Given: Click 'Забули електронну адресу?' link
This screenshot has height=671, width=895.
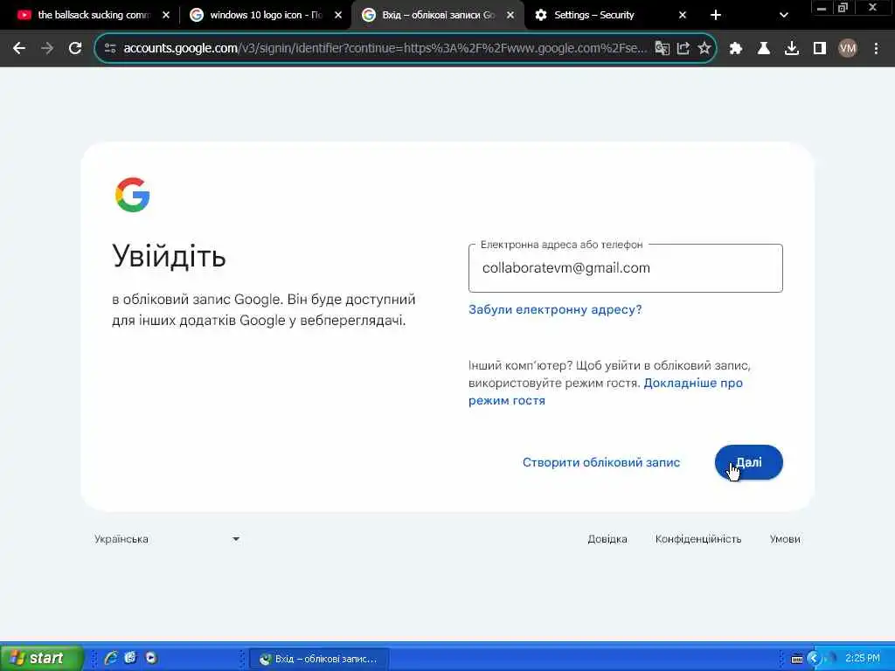Looking at the screenshot, I should click(555, 310).
